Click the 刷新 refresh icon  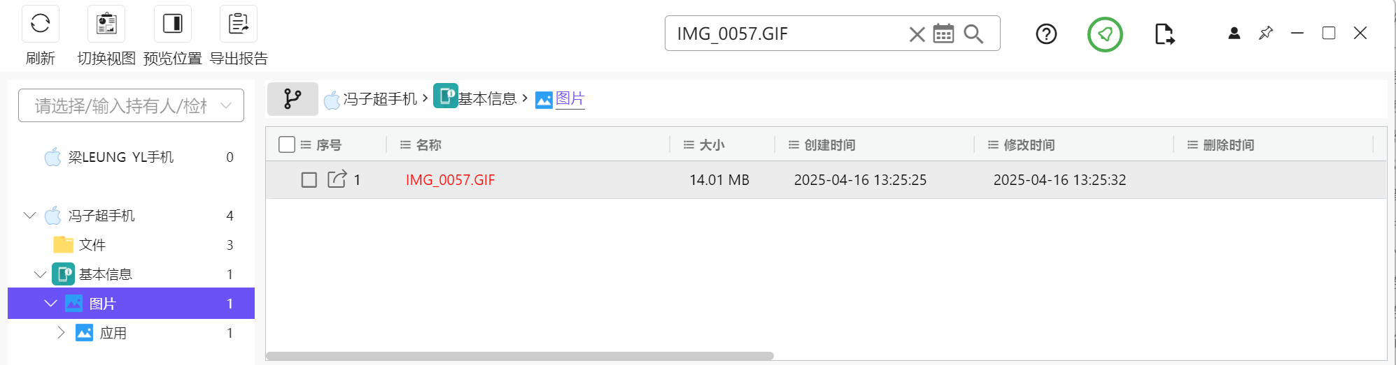(x=41, y=24)
